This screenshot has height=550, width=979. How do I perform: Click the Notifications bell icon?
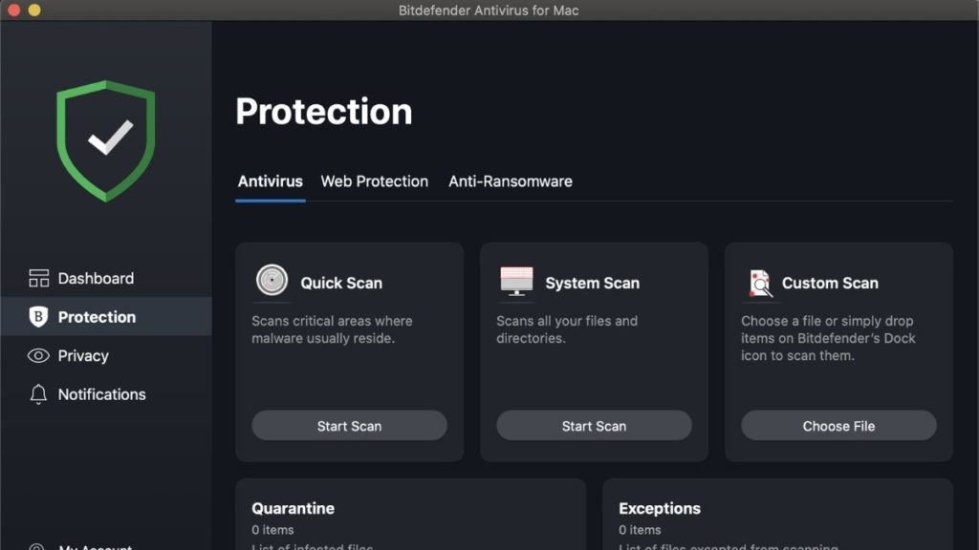(x=38, y=394)
